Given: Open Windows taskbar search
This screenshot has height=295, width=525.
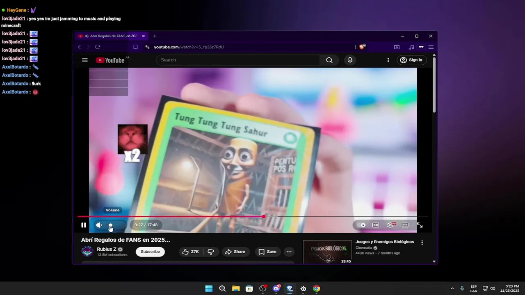Looking at the screenshot, I should click(x=222, y=288).
